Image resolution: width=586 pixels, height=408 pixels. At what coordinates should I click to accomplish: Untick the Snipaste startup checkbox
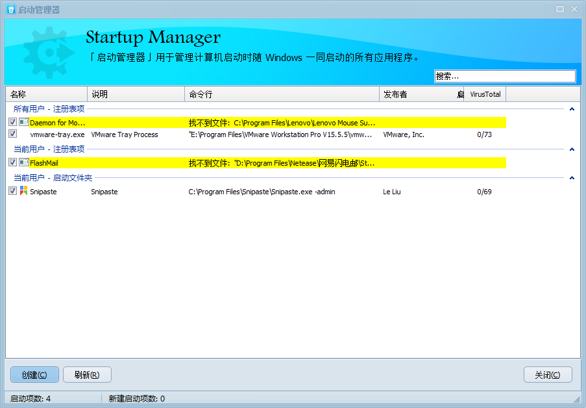pyautogui.click(x=13, y=191)
